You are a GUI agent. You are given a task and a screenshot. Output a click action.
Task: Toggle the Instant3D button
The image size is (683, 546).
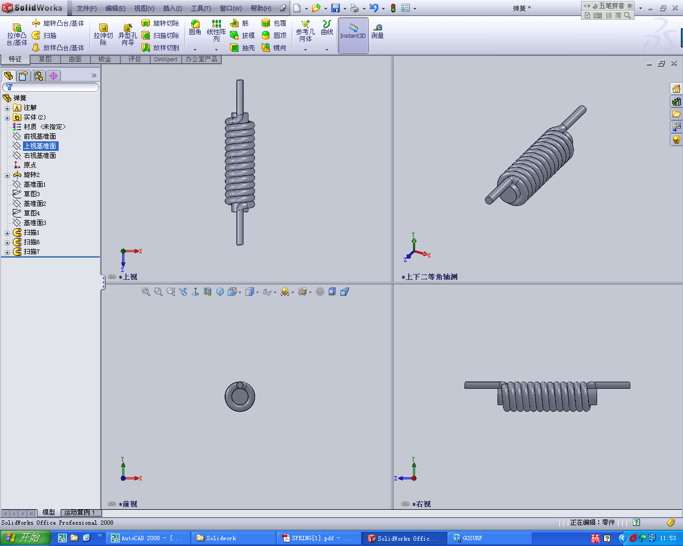[x=353, y=35]
